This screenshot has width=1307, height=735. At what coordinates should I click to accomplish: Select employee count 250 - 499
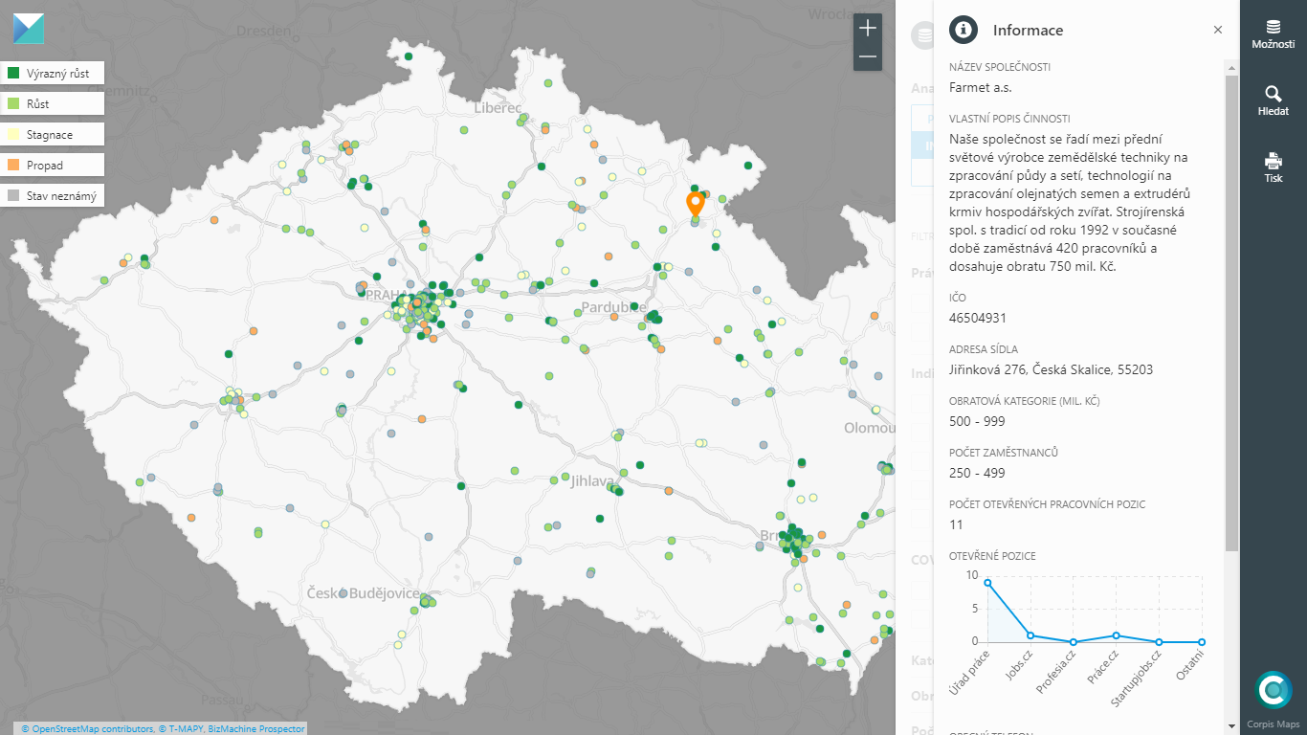coord(977,473)
